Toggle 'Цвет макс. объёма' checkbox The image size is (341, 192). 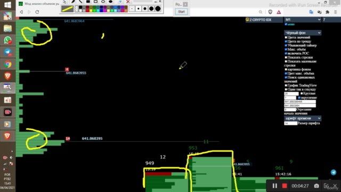coord(286,74)
